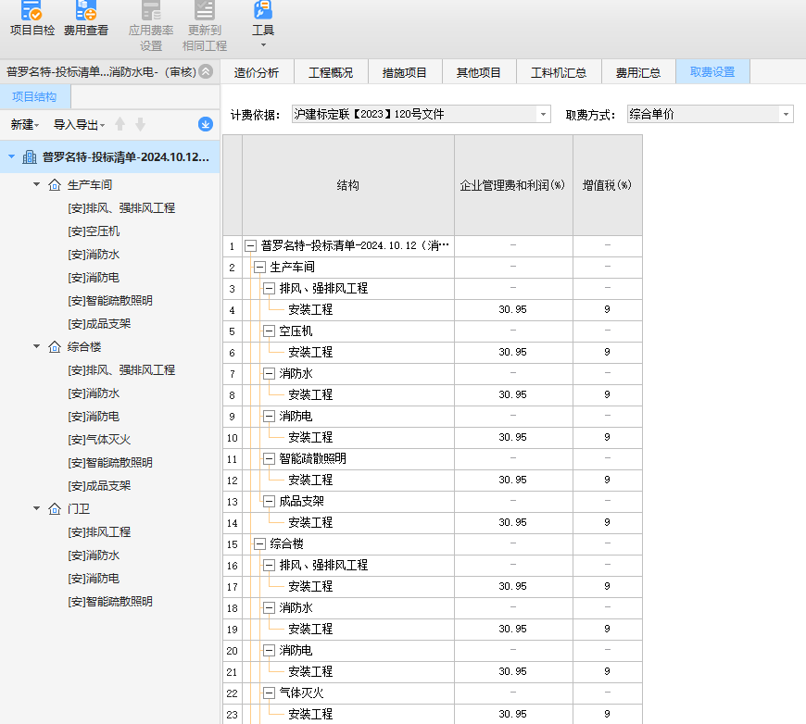Viewport: 806px width, 724px height.
Task: Switch to 工程概况 tab
Action: [x=331, y=72]
